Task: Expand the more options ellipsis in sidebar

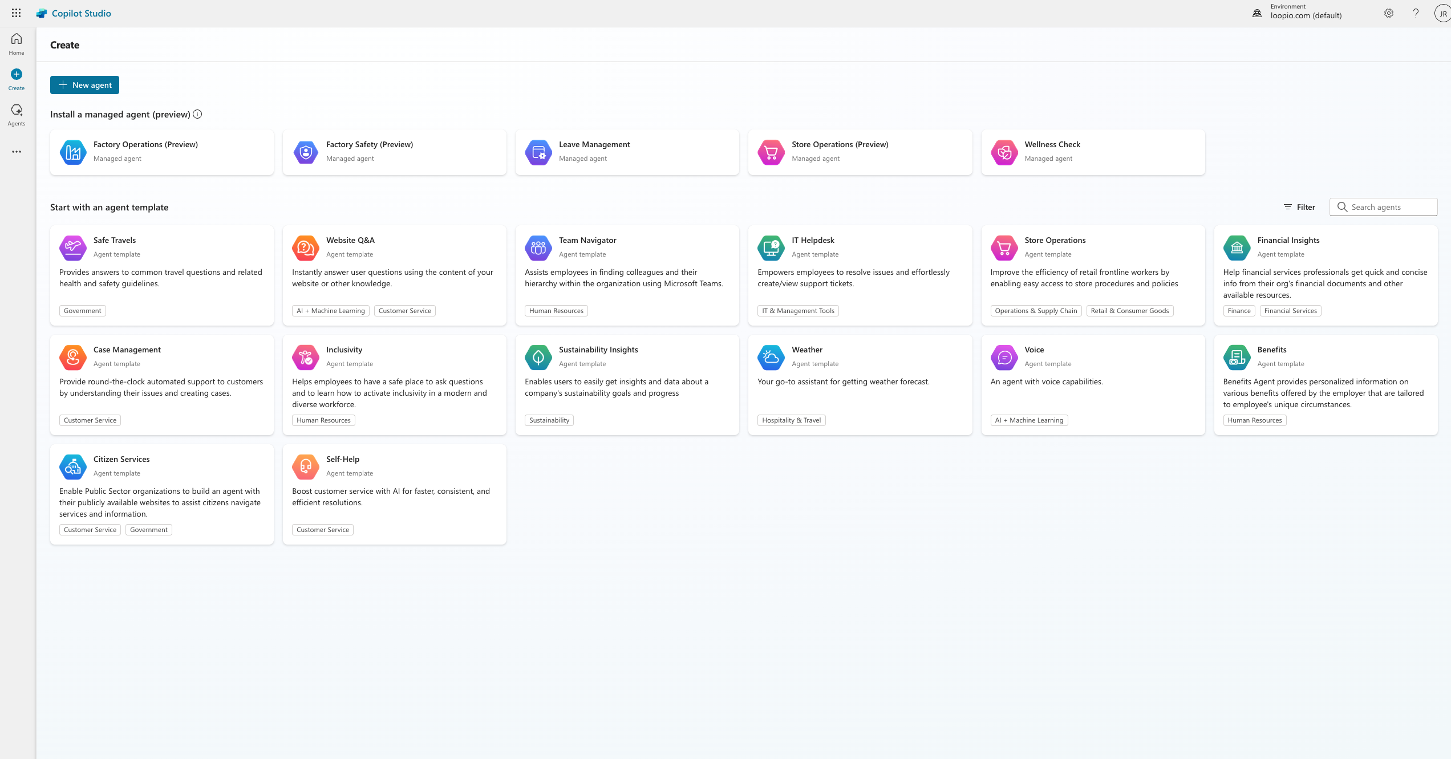Action: point(16,152)
